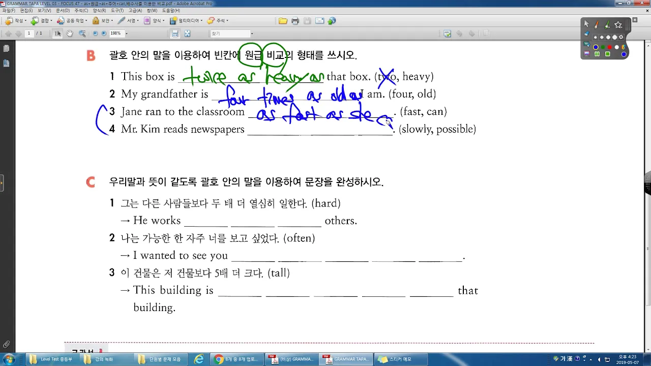Image resolution: width=651 pixels, height=366 pixels.
Task: Open the bookmarks navigation panel icon
Action: pos(6,63)
